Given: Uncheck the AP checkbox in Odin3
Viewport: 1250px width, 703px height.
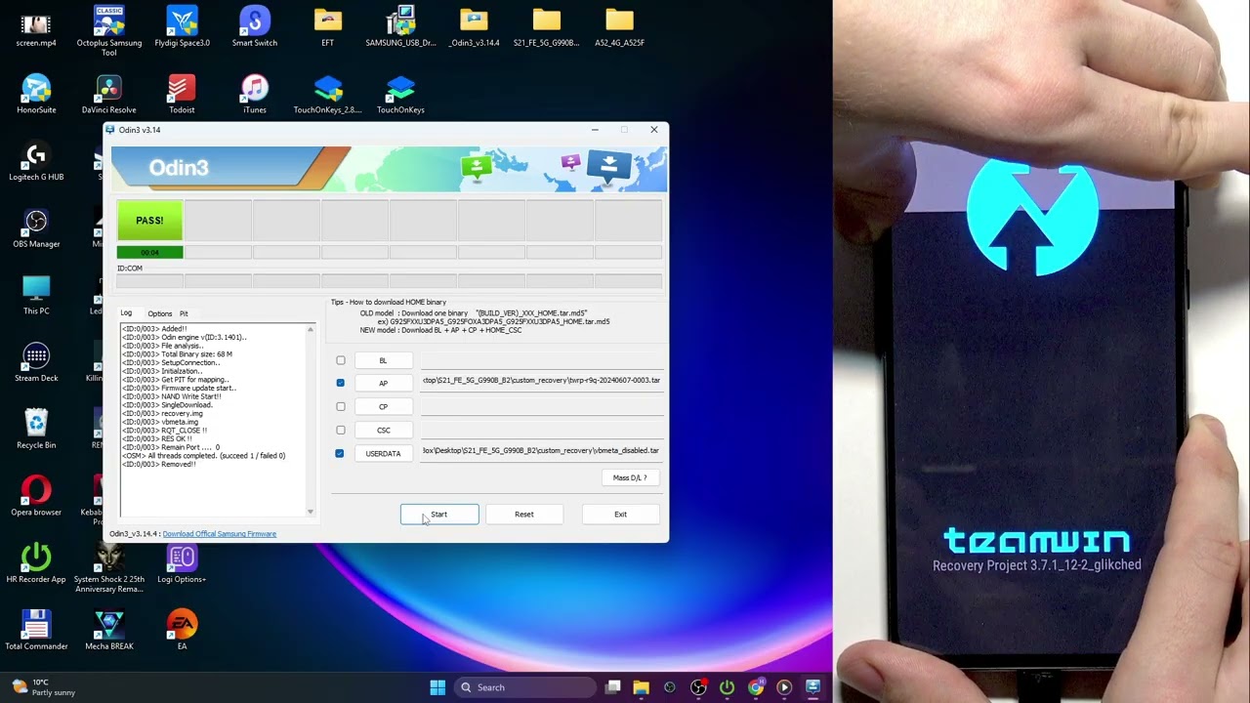Looking at the screenshot, I should (x=340, y=383).
